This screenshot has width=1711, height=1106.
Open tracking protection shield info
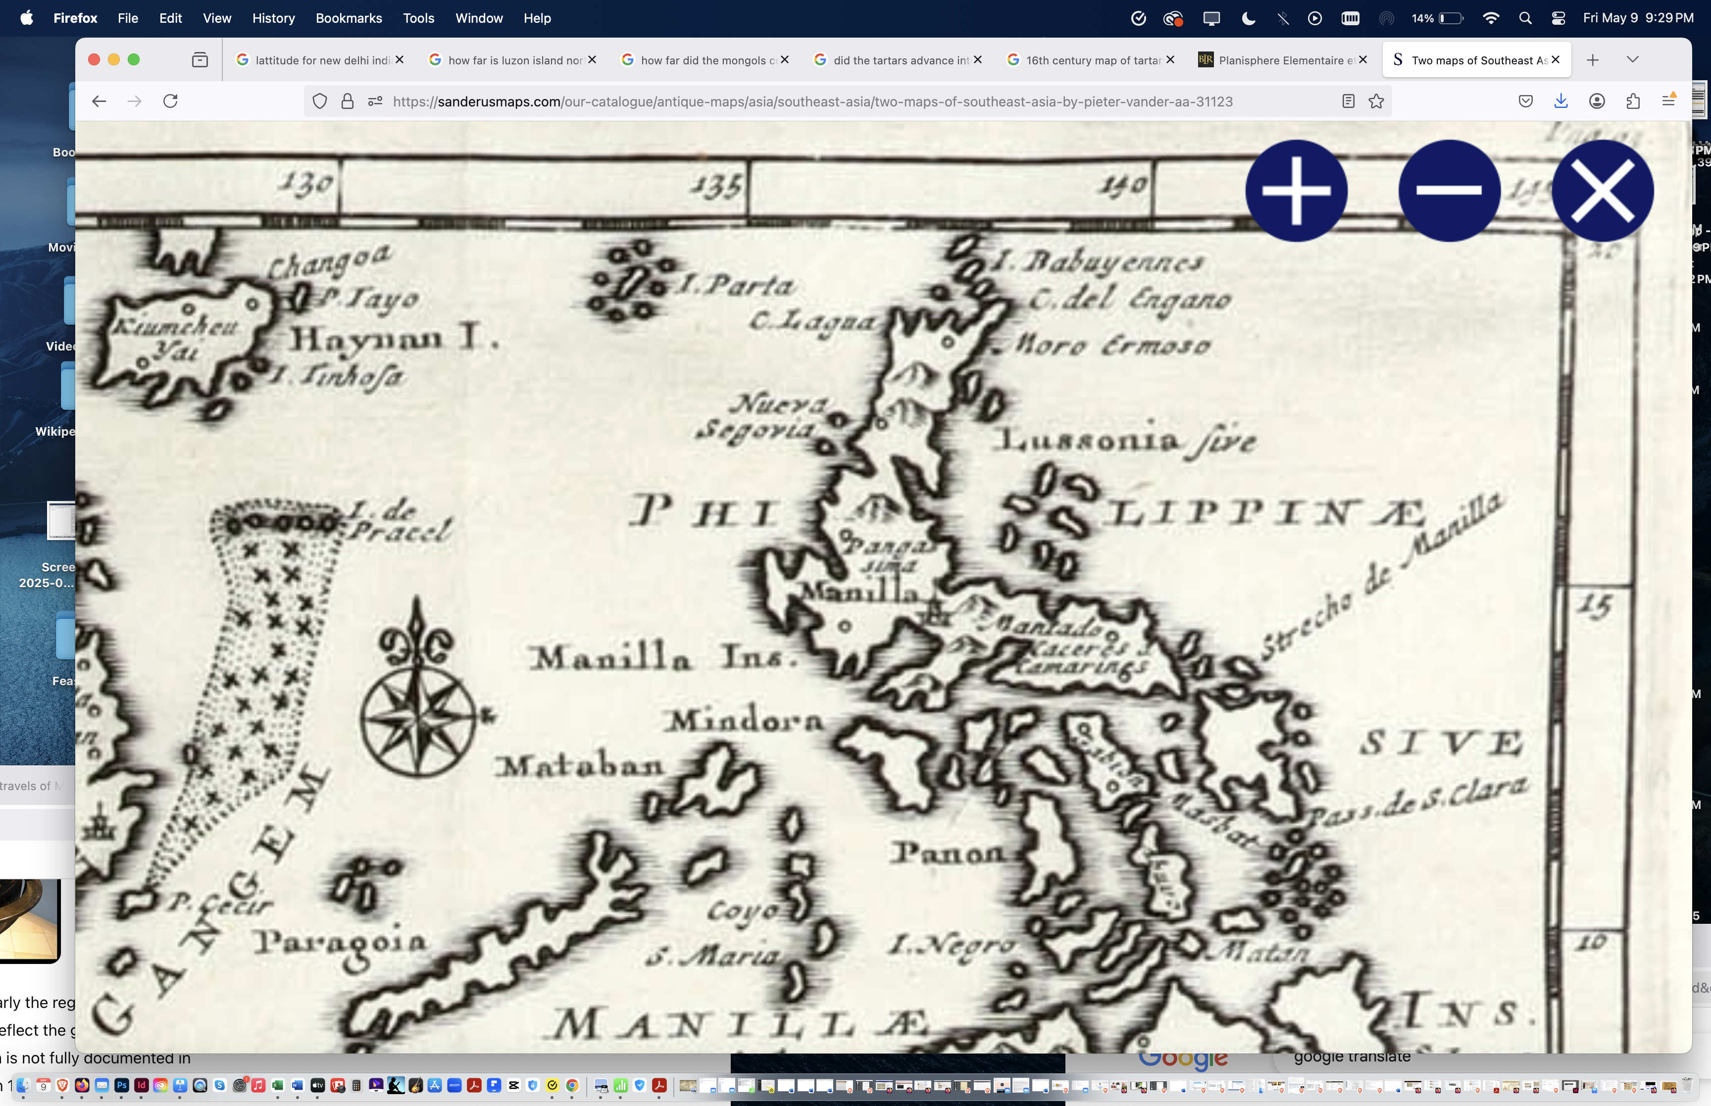tap(319, 101)
